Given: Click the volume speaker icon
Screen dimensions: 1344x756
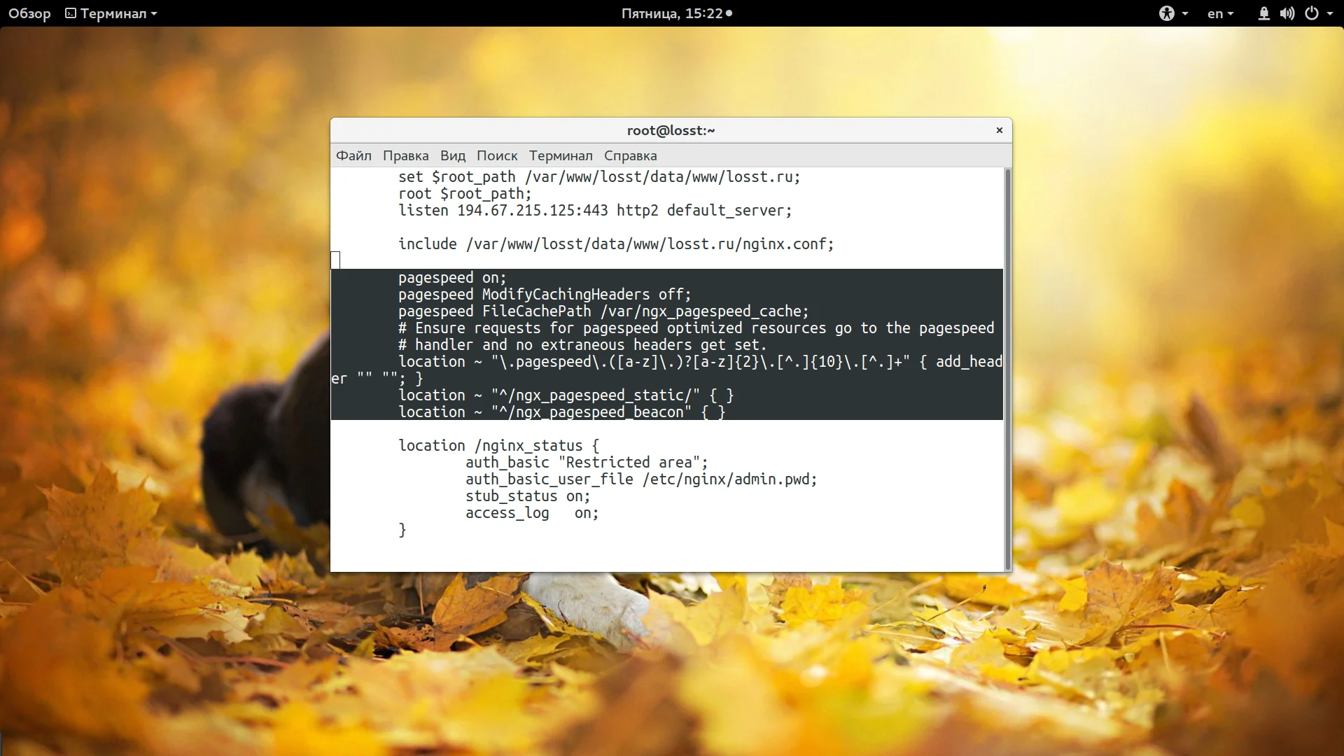Looking at the screenshot, I should tap(1287, 13).
